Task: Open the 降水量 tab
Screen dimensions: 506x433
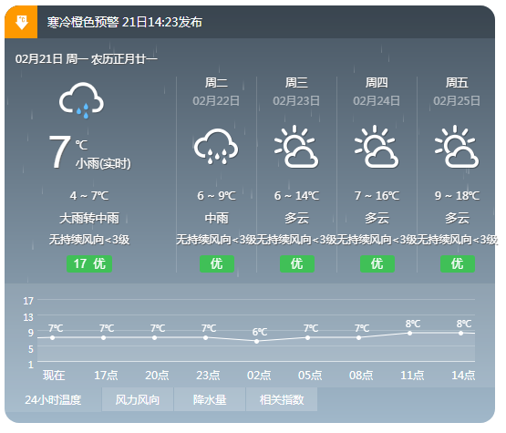Action: tap(210, 400)
